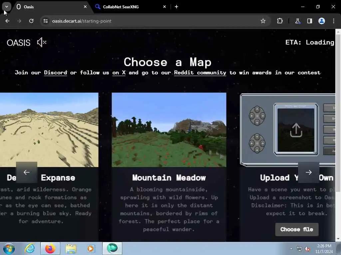Open Windows Media Player from taskbar
This screenshot has height=255, width=341.
(x=91, y=248)
